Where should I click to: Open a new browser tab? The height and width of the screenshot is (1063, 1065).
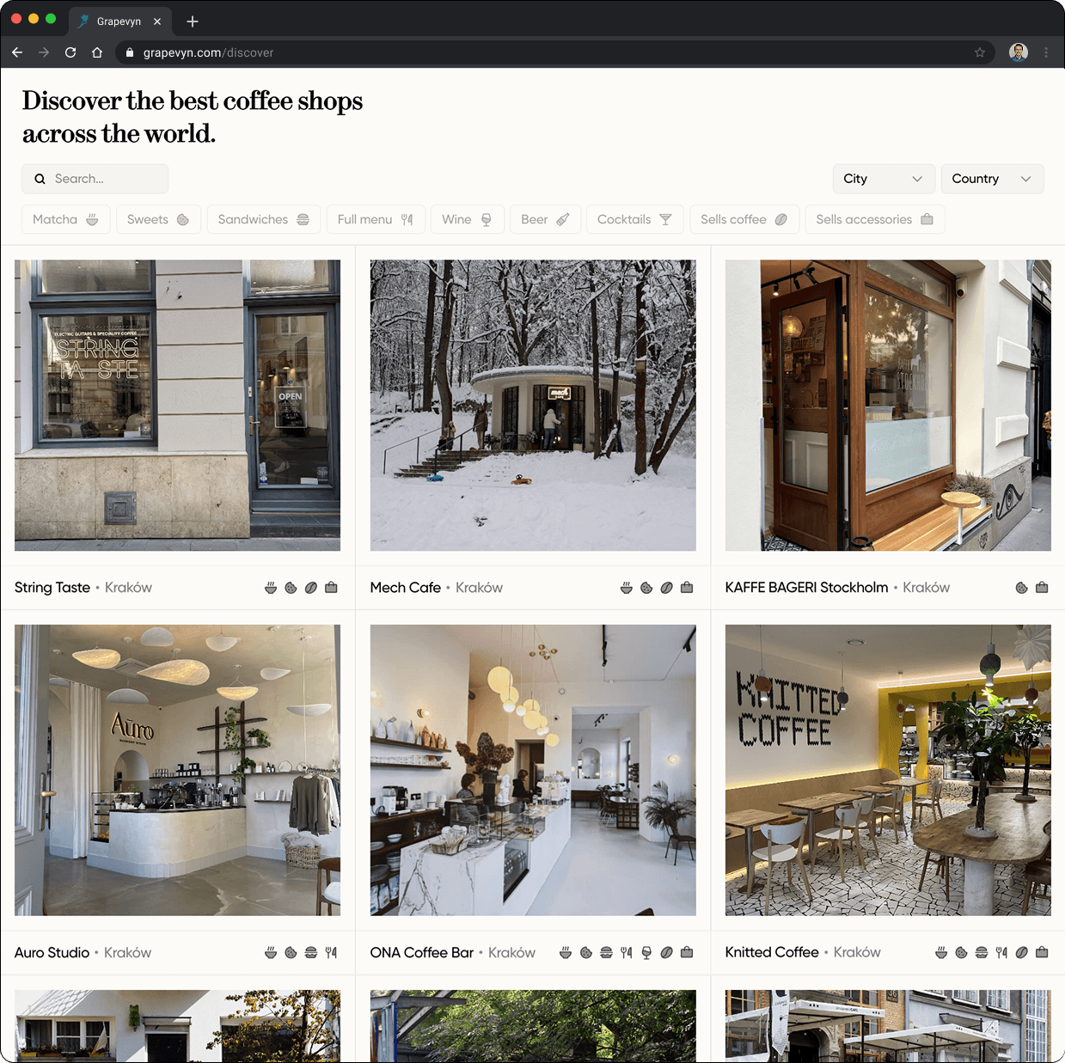tap(193, 21)
